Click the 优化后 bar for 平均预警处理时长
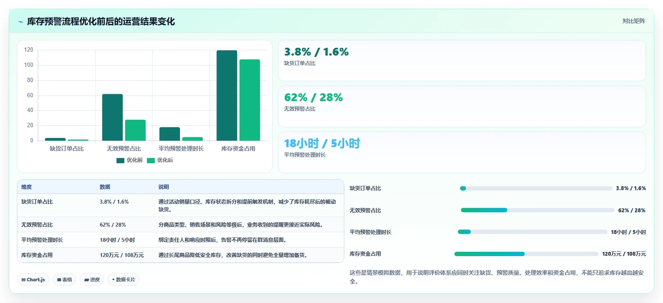This screenshot has width=663, height=303. 192,139
